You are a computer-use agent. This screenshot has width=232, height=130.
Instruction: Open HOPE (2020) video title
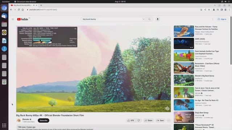pyautogui.click(x=200, y=39)
